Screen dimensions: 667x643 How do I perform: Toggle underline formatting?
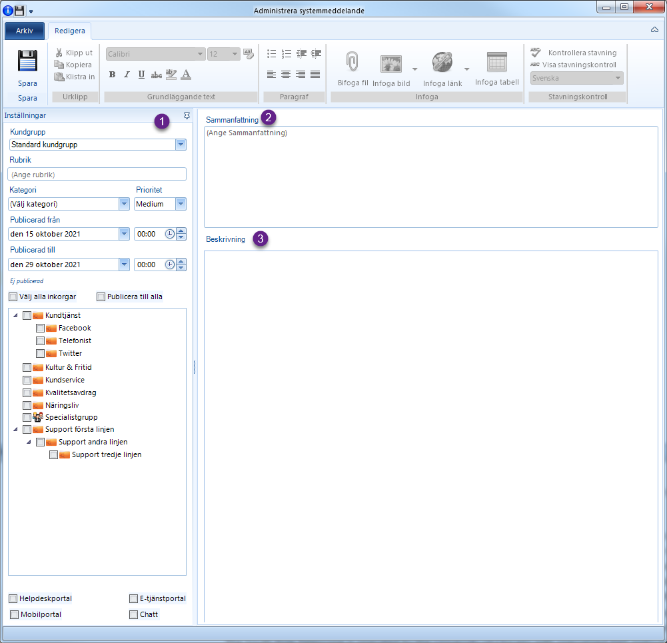pos(141,75)
